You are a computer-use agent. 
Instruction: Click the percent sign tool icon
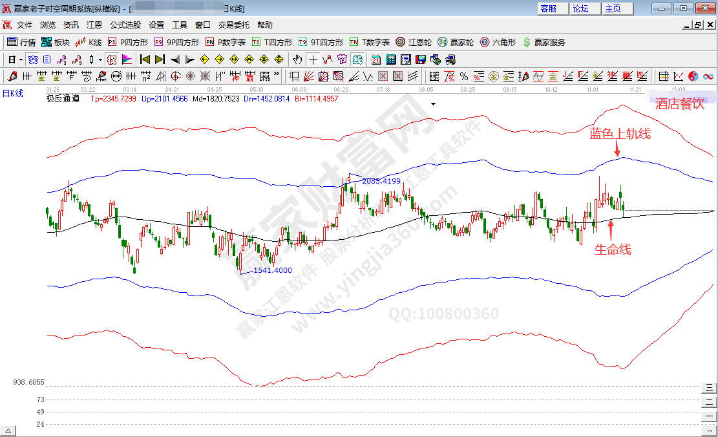tap(463, 76)
